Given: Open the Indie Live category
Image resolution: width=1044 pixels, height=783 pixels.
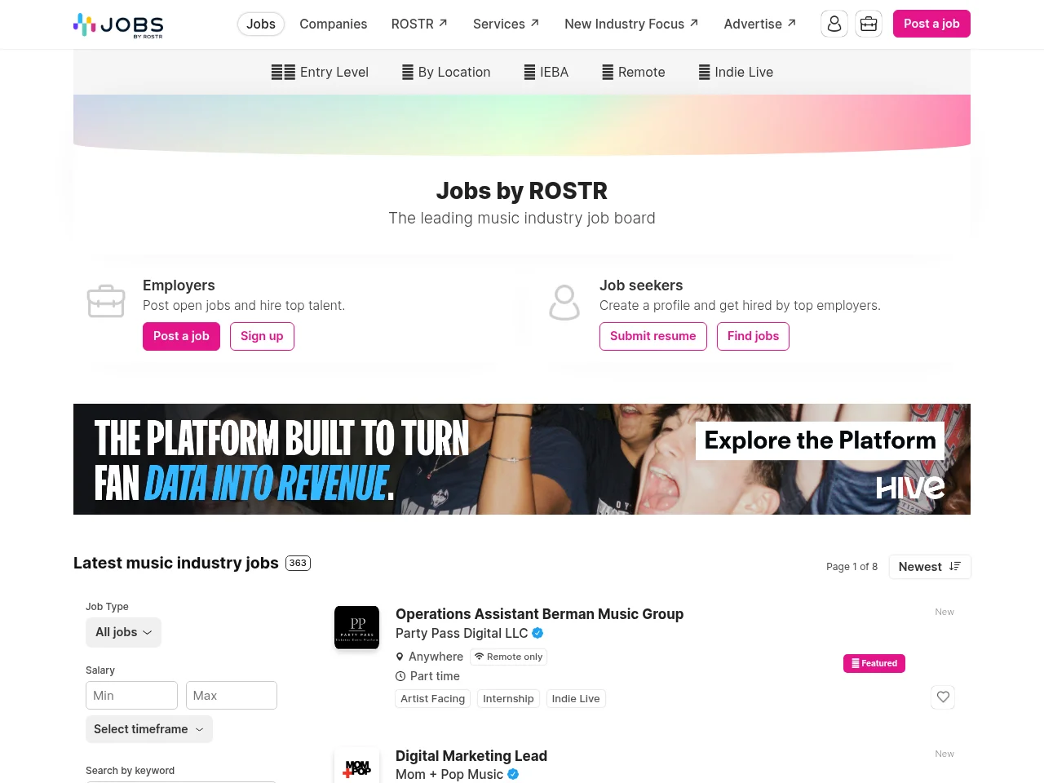Looking at the screenshot, I should [x=736, y=72].
